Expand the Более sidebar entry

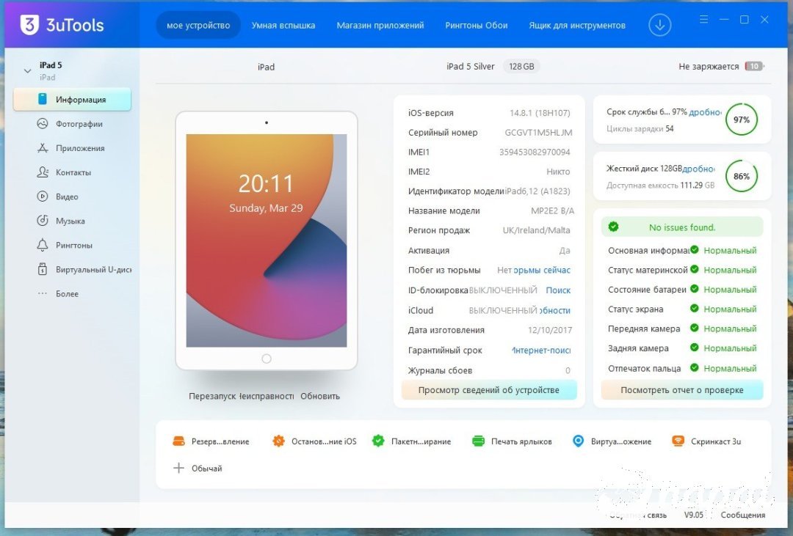(58, 293)
